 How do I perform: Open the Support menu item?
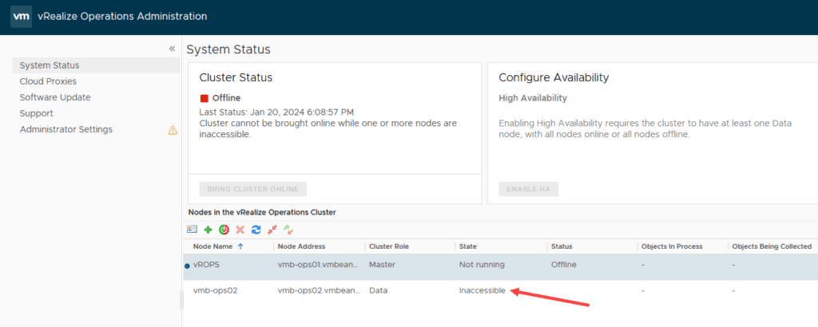coord(37,113)
